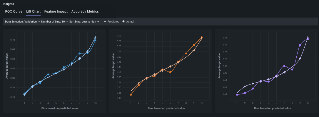319x117 pixels.
Task: Go to the Accuracy Metrics tab
Action: click(85, 11)
